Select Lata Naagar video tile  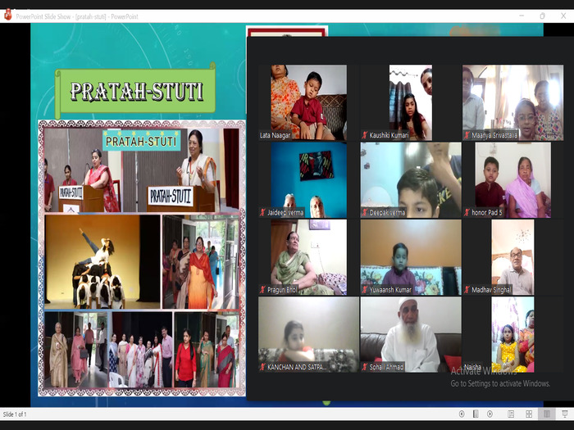coord(308,102)
